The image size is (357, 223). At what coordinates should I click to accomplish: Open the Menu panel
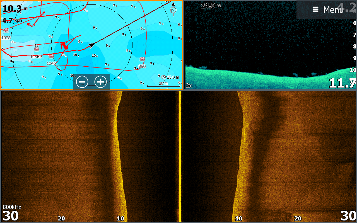[333, 10]
